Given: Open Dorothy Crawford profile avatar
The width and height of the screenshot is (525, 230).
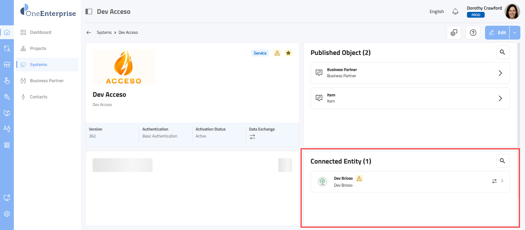Looking at the screenshot, I should [x=512, y=12].
